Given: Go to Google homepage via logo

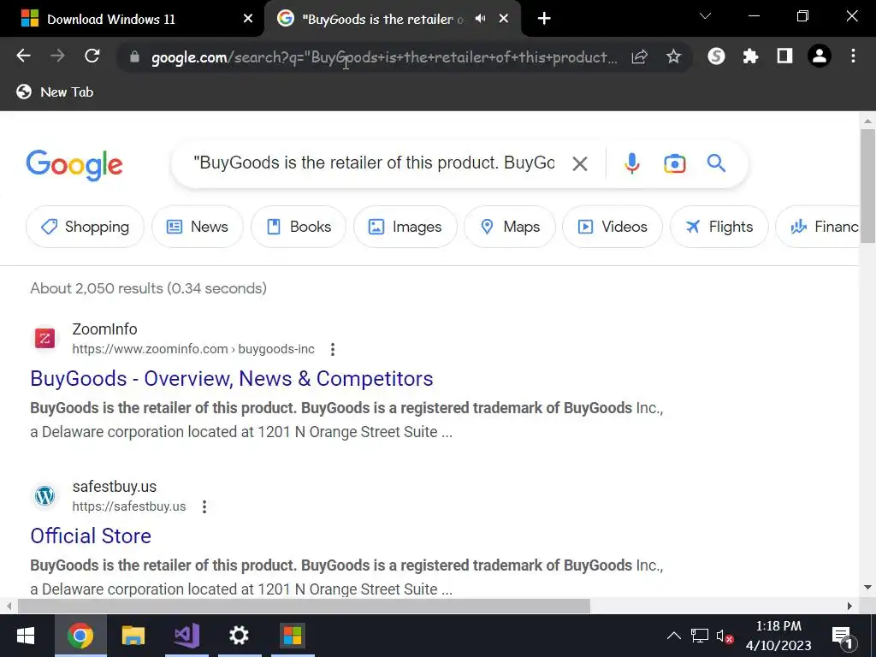Looking at the screenshot, I should pyautogui.click(x=74, y=165).
